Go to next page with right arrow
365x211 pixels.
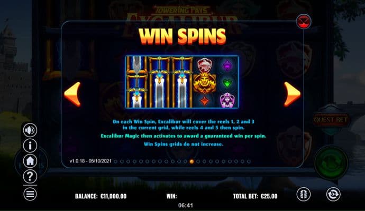point(292,94)
